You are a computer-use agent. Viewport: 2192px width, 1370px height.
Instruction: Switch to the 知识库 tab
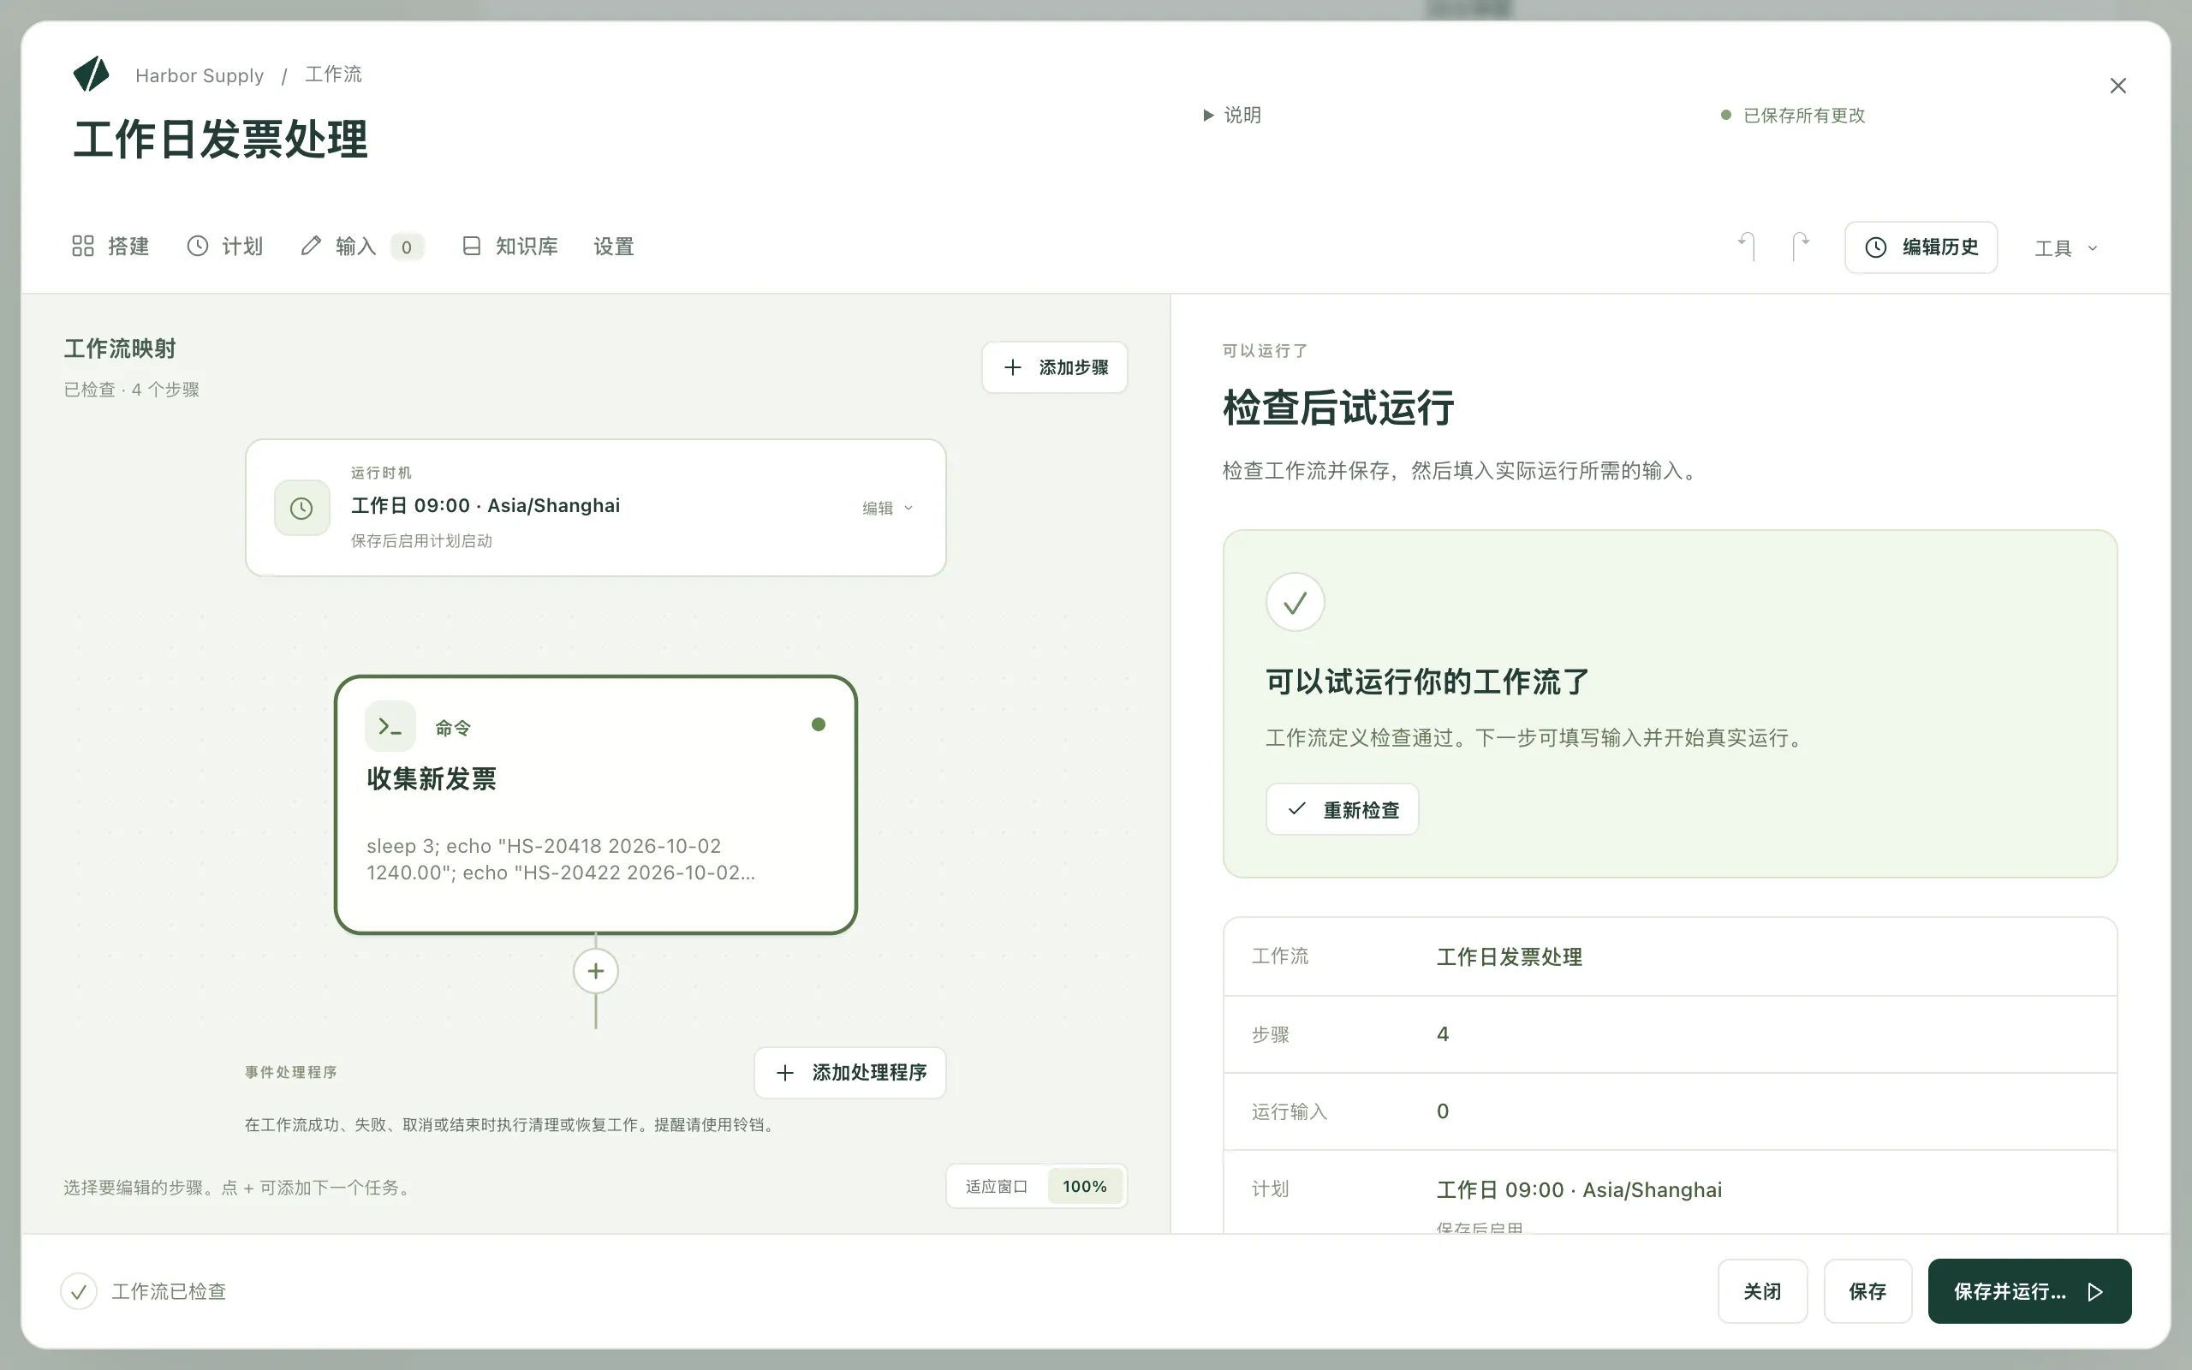pos(510,247)
